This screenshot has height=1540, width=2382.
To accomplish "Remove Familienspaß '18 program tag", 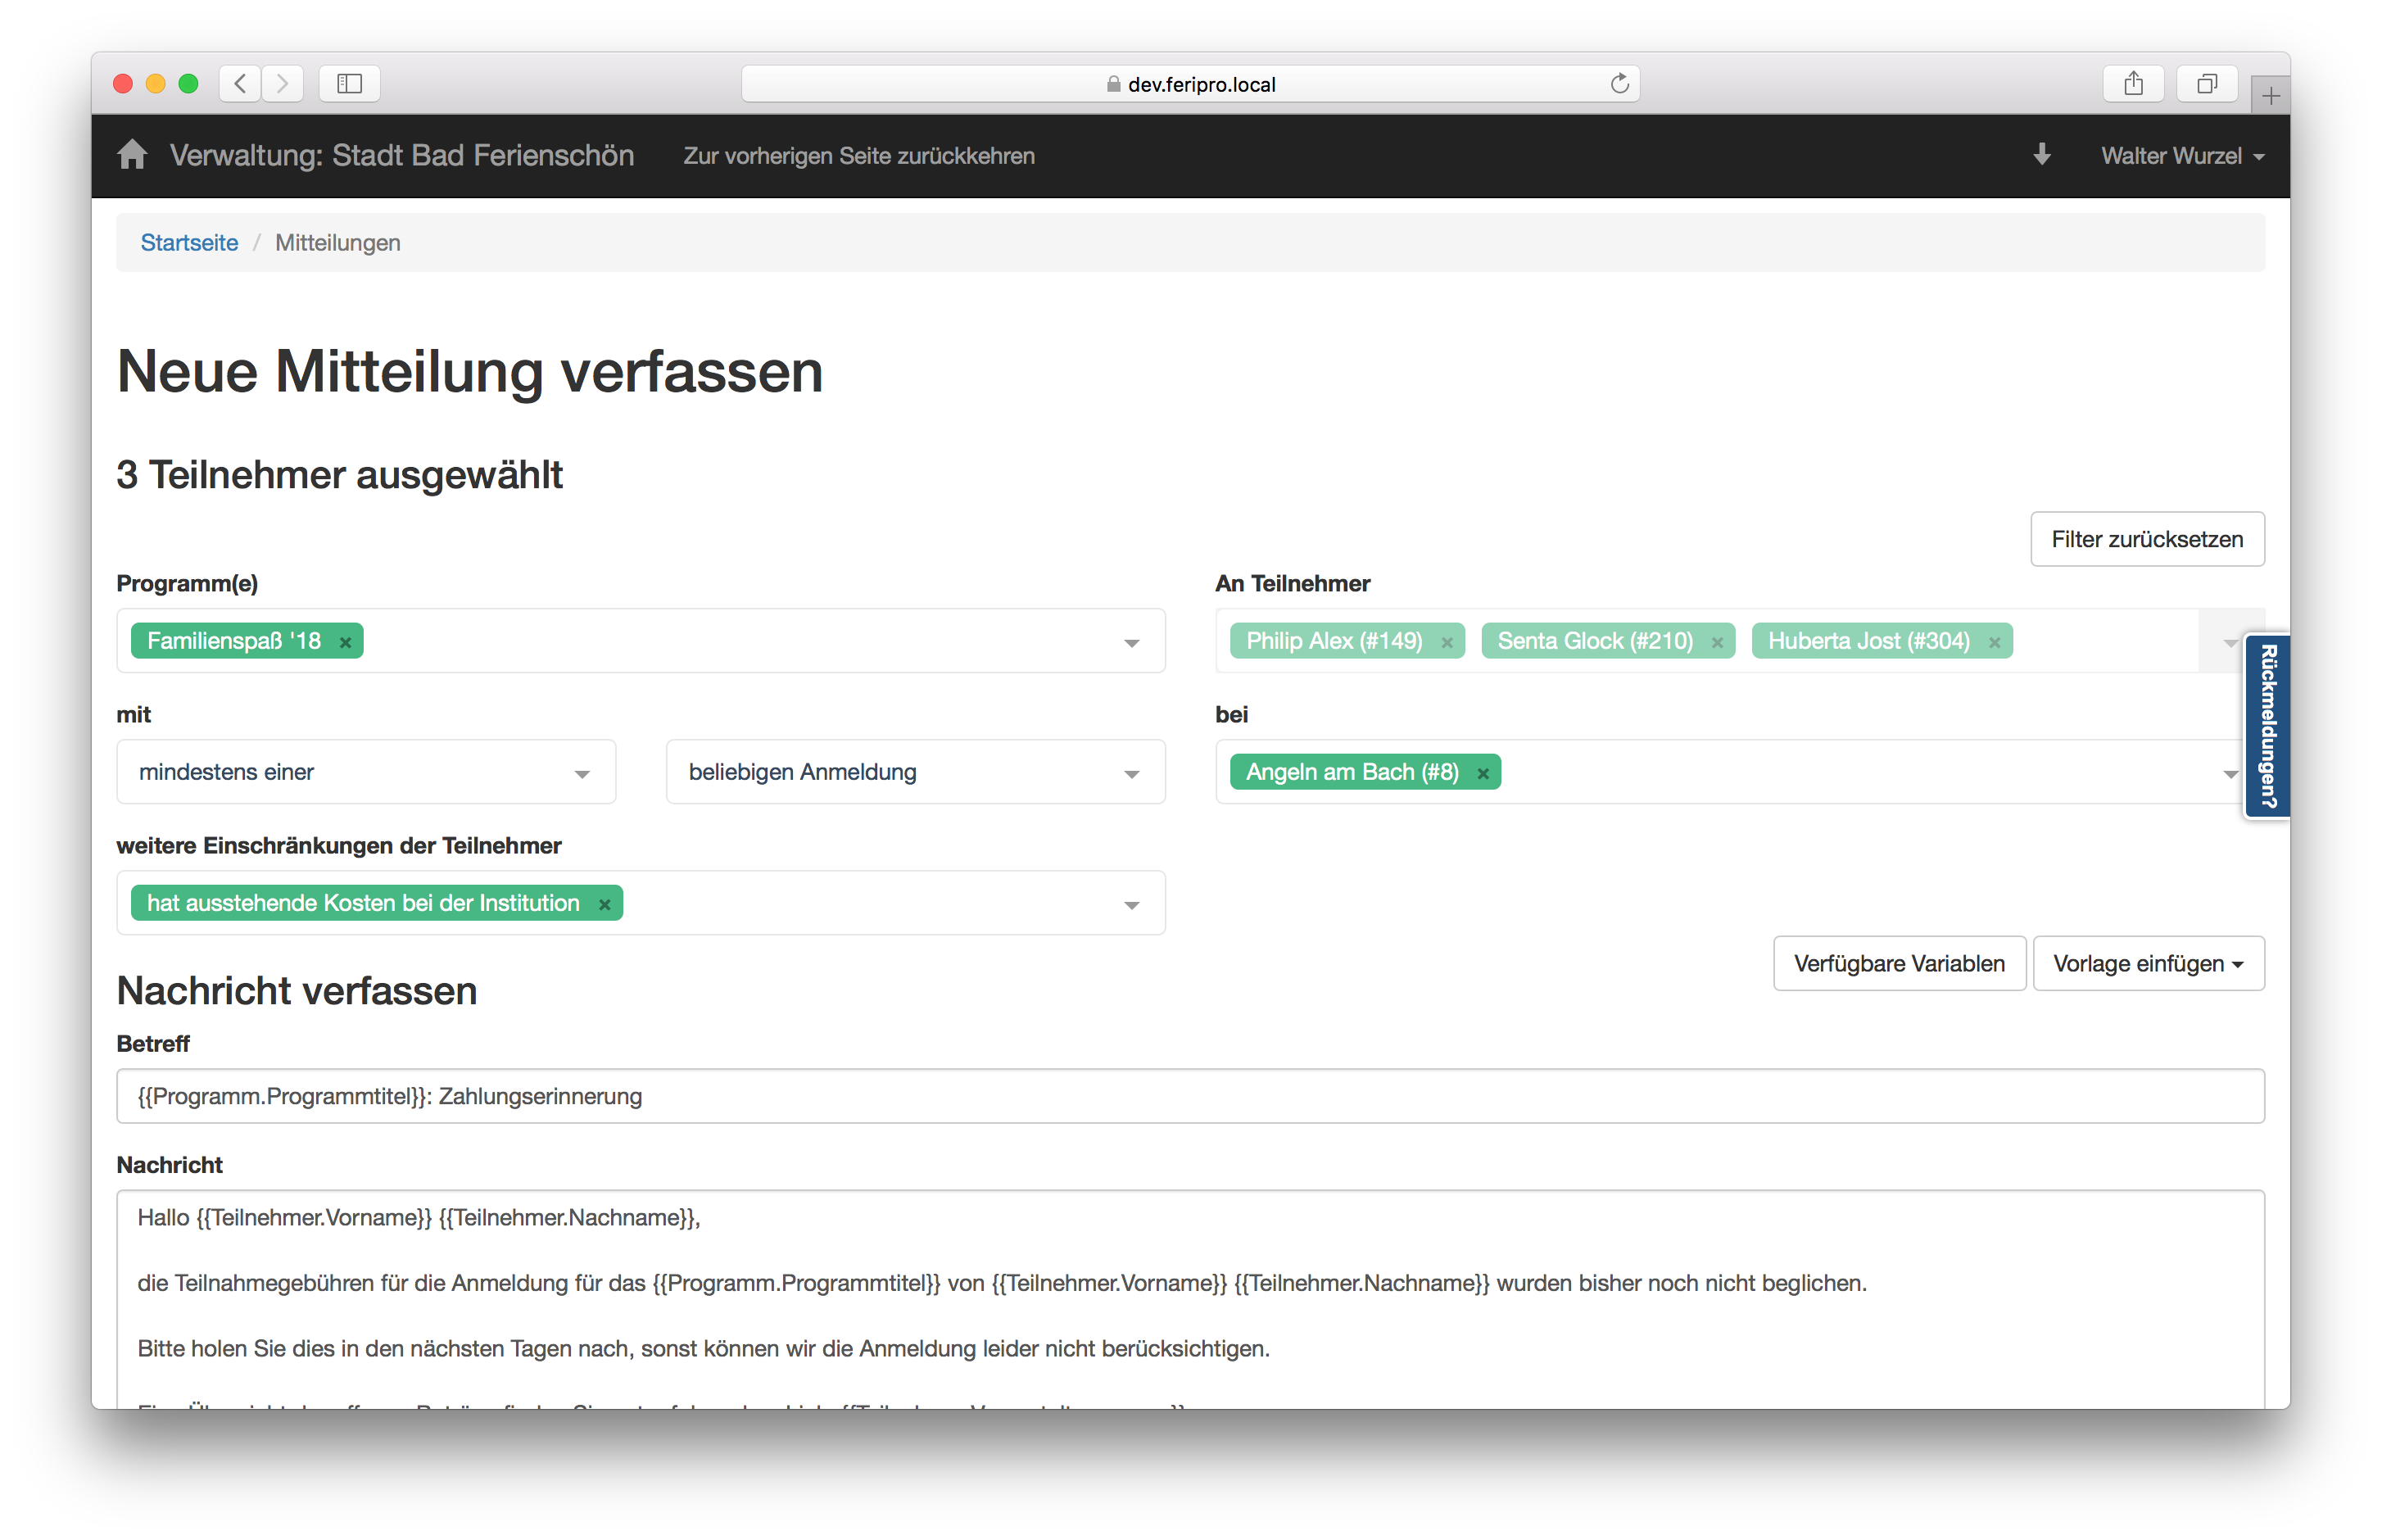I will 345,642.
